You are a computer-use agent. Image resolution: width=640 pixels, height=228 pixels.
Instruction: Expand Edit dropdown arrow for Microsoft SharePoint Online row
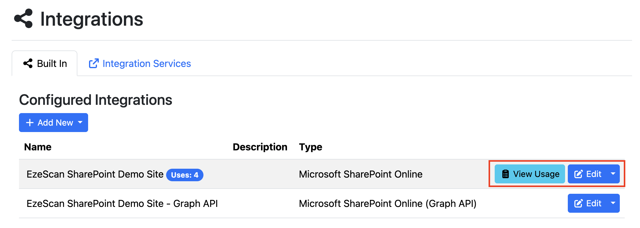pyautogui.click(x=613, y=174)
